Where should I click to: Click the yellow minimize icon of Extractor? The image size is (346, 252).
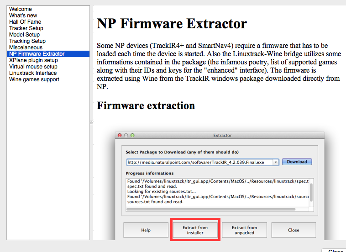click(x=126, y=135)
